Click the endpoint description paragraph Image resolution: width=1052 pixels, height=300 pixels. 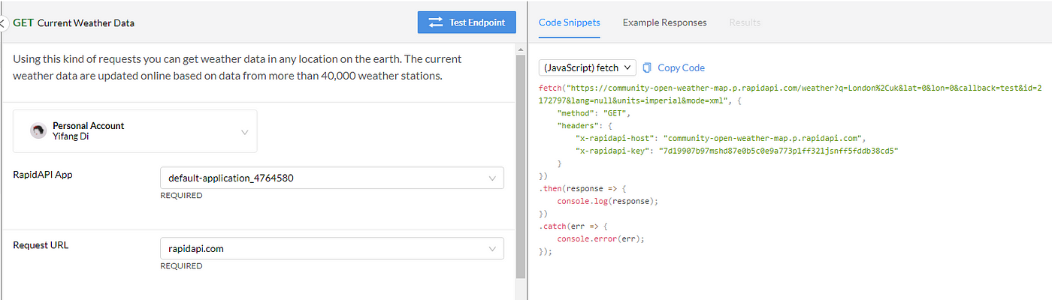[237, 67]
